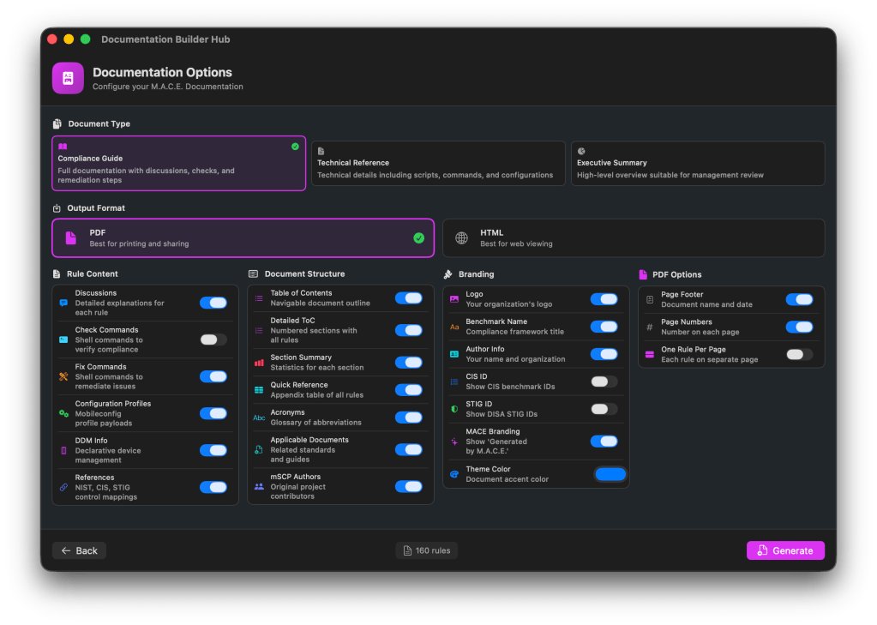The height and width of the screenshot is (625, 877).
Task: Click the Configuration Profiles gear icon
Action: tap(63, 413)
